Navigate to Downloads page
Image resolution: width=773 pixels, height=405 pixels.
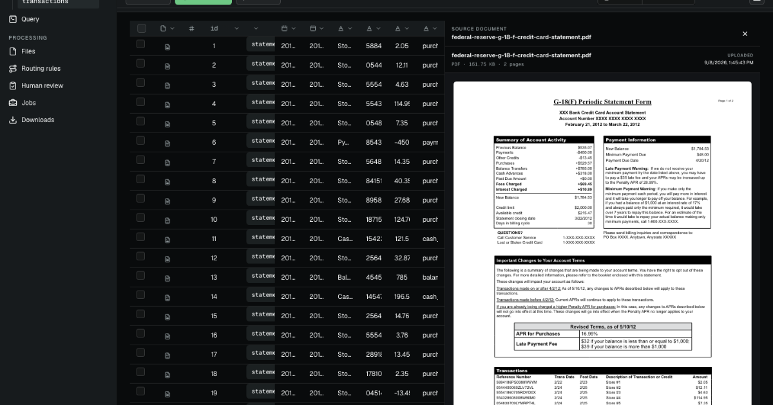pos(37,120)
